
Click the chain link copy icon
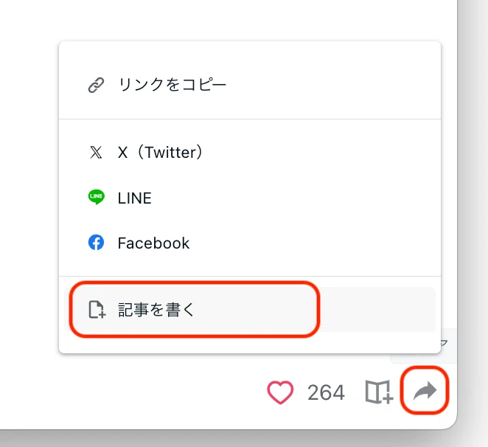pos(96,85)
